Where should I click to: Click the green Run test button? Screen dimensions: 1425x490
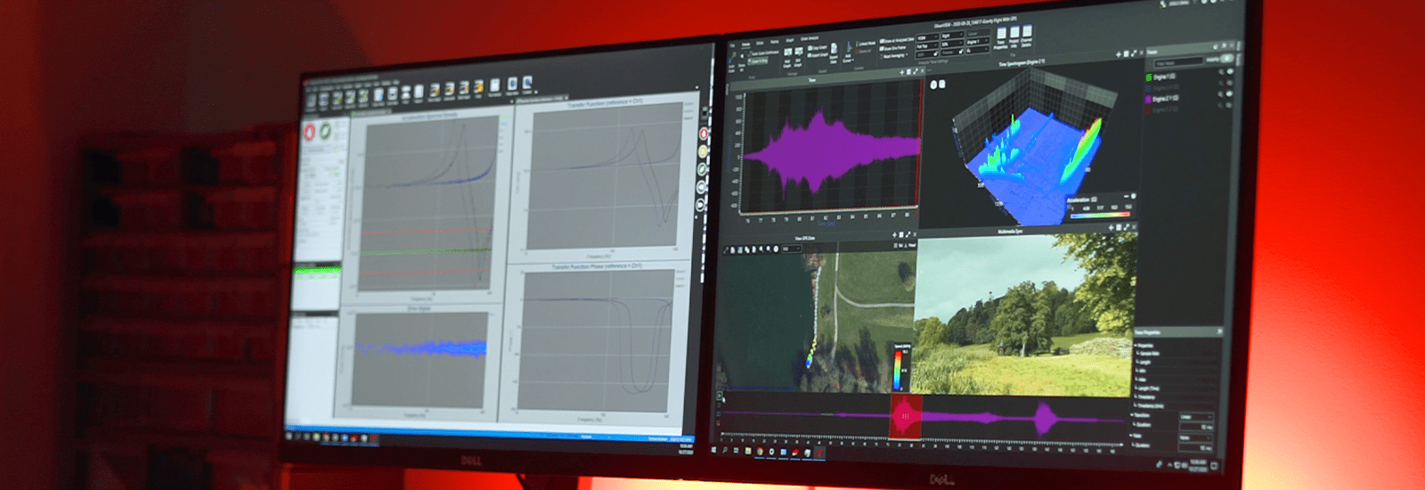click(x=326, y=132)
